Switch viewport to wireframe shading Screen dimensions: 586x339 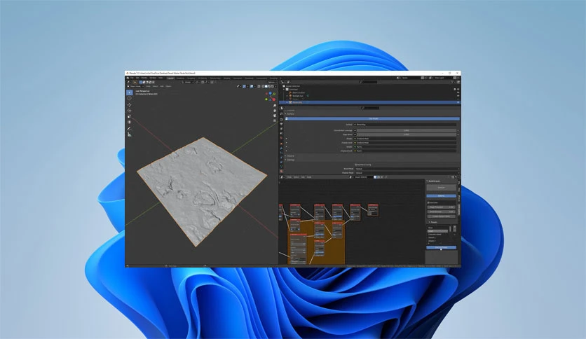tap(263, 86)
